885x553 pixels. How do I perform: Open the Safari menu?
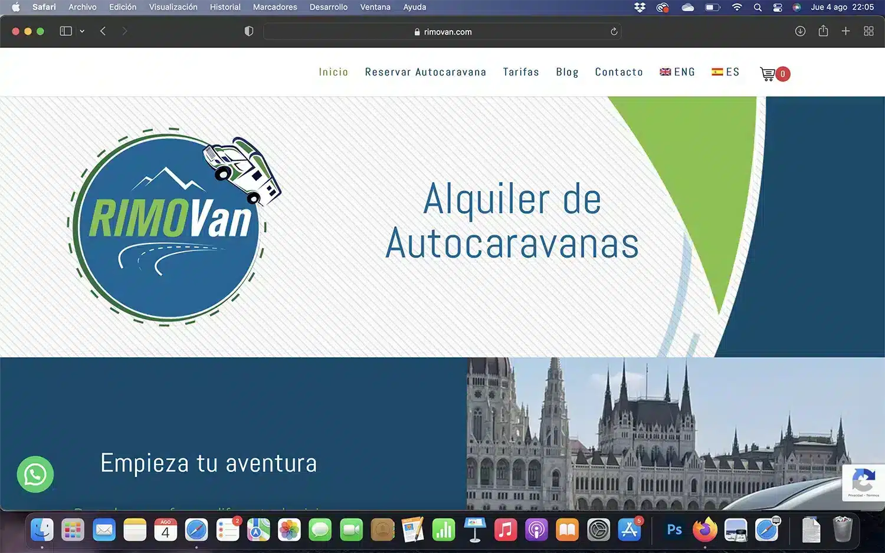pos(44,7)
